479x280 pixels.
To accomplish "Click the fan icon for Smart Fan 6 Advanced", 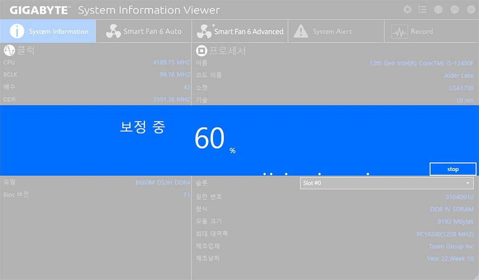I will [x=205, y=31].
